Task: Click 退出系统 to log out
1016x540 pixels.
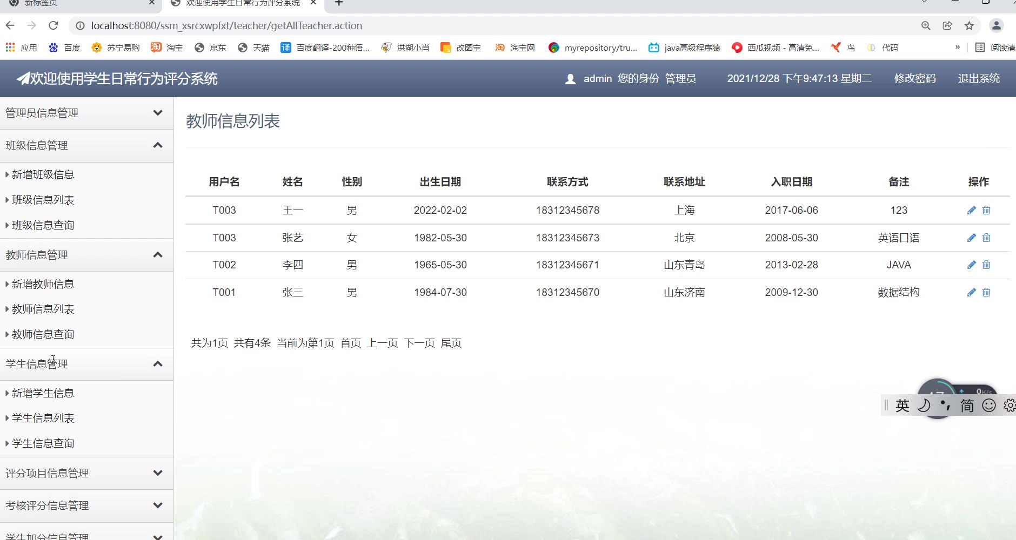Action: pos(979,78)
